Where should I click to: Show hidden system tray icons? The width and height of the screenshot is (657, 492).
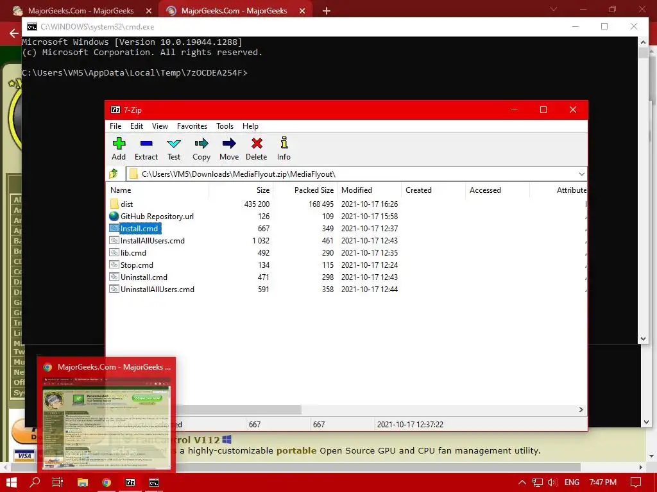(x=522, y=482)
